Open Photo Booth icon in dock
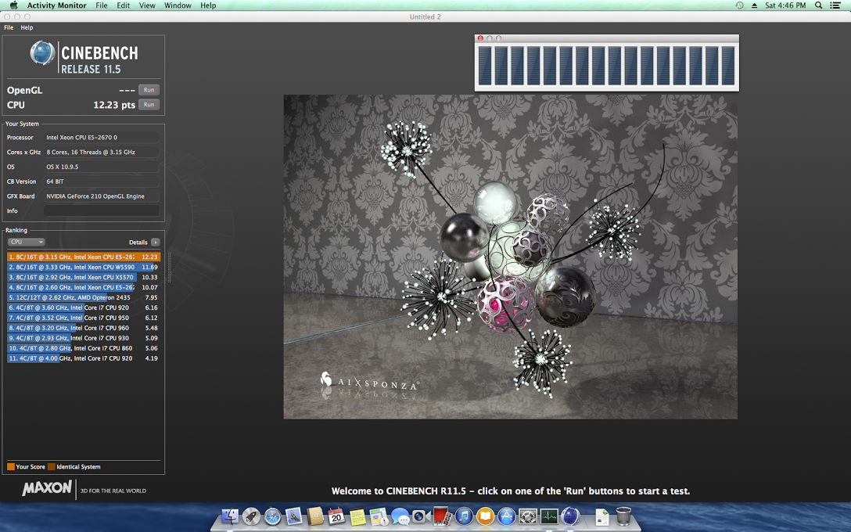The image size is (851, 532). [x=442, y=516]
